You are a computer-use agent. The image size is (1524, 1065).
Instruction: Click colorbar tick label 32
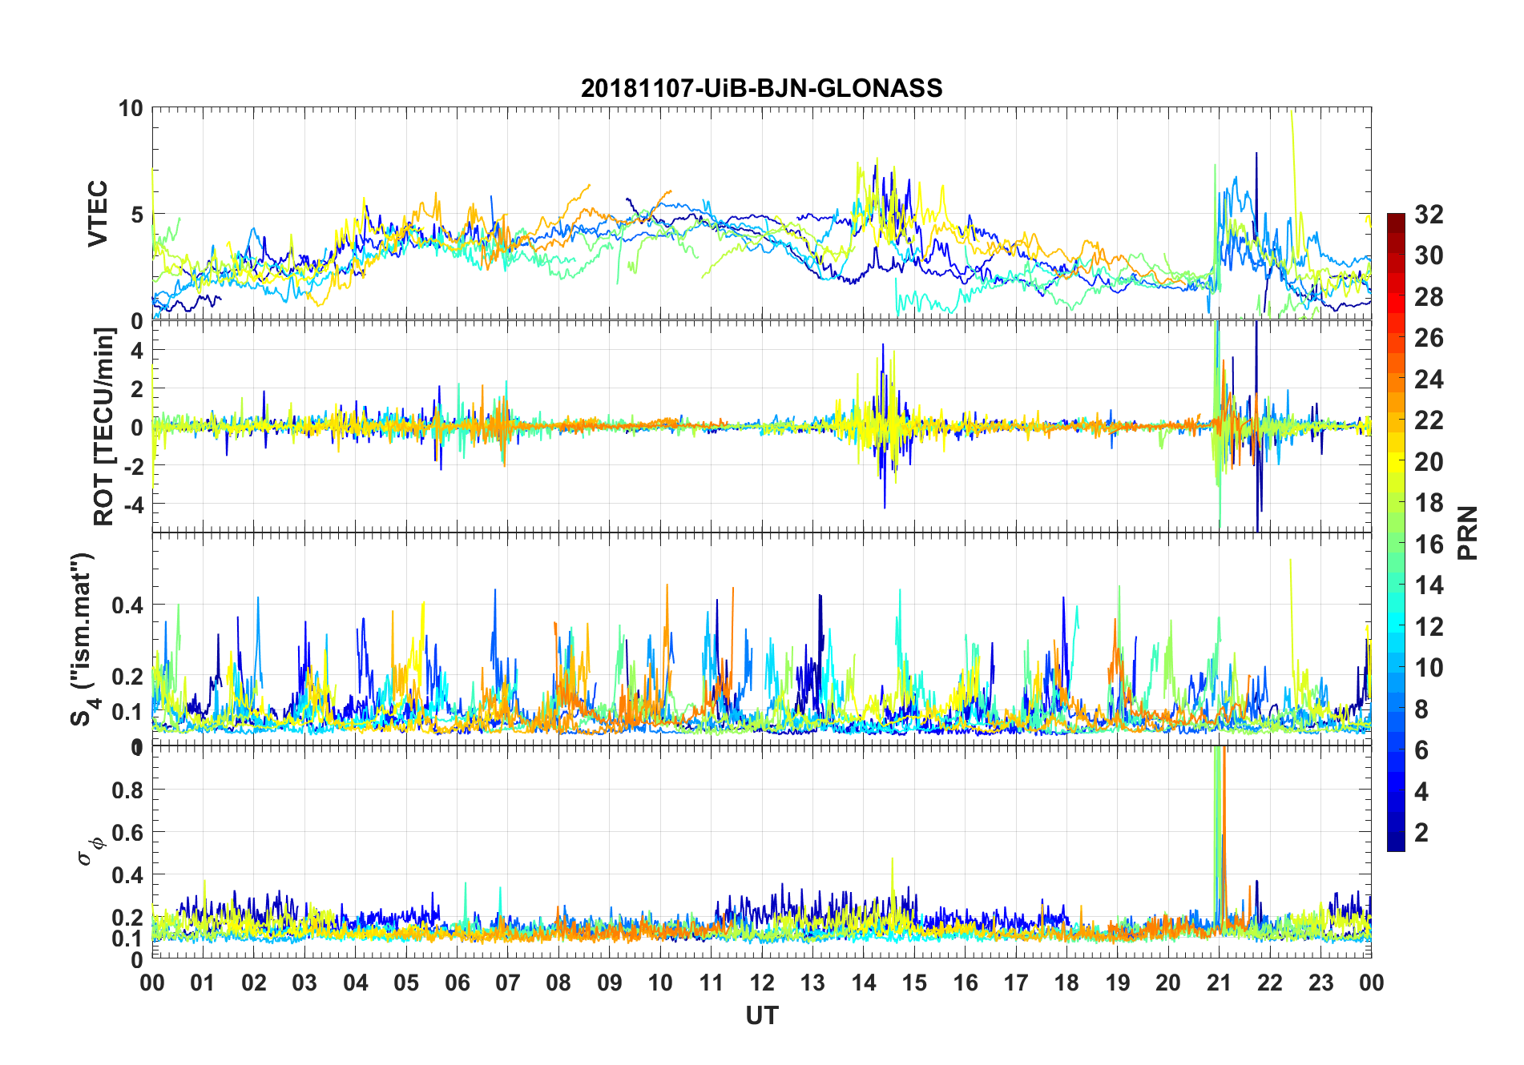(x=1429, y=214)
